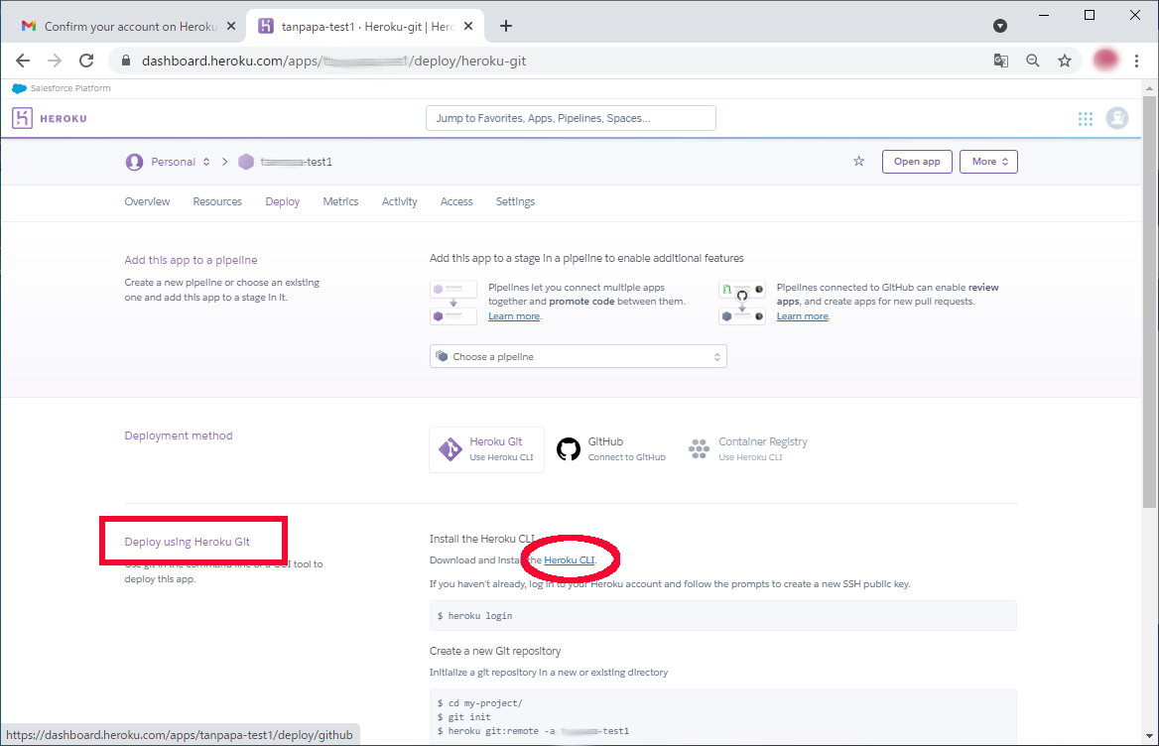Click the Heroku logo icon
Screen dimensions: 1159x746
tap(23, 119)
